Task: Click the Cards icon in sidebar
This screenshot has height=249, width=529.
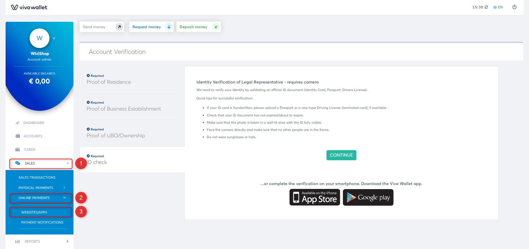Action: click(x=18, y=150)
